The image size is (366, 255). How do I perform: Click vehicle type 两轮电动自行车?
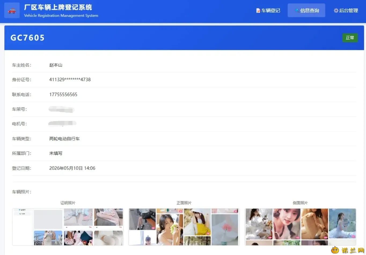(64, 139)
